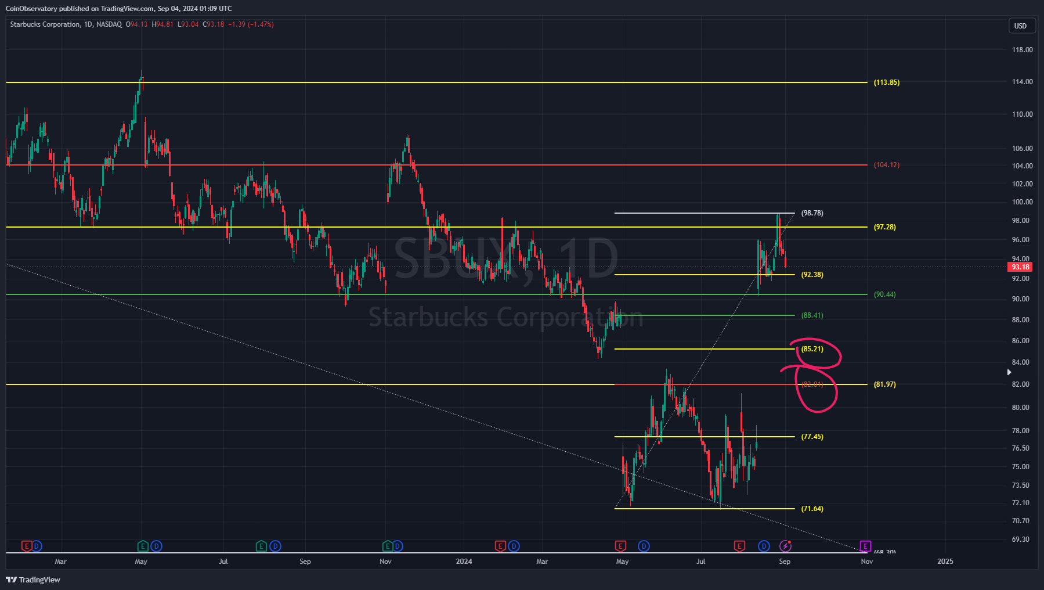Open the dividend D marker at May 2023

[156, 546]
